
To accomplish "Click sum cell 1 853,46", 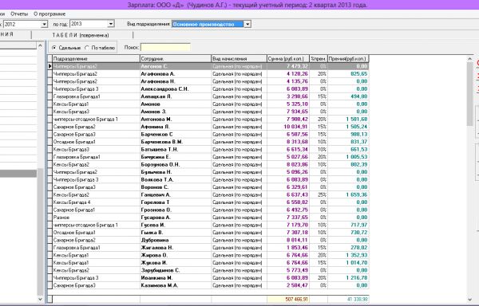I will [x=288, y=248].
